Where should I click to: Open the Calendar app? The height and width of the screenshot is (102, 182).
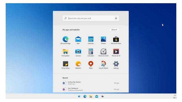(91, 40)
